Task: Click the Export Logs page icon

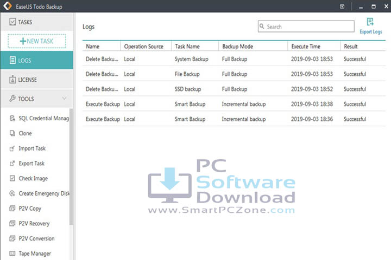Action: 370,22
